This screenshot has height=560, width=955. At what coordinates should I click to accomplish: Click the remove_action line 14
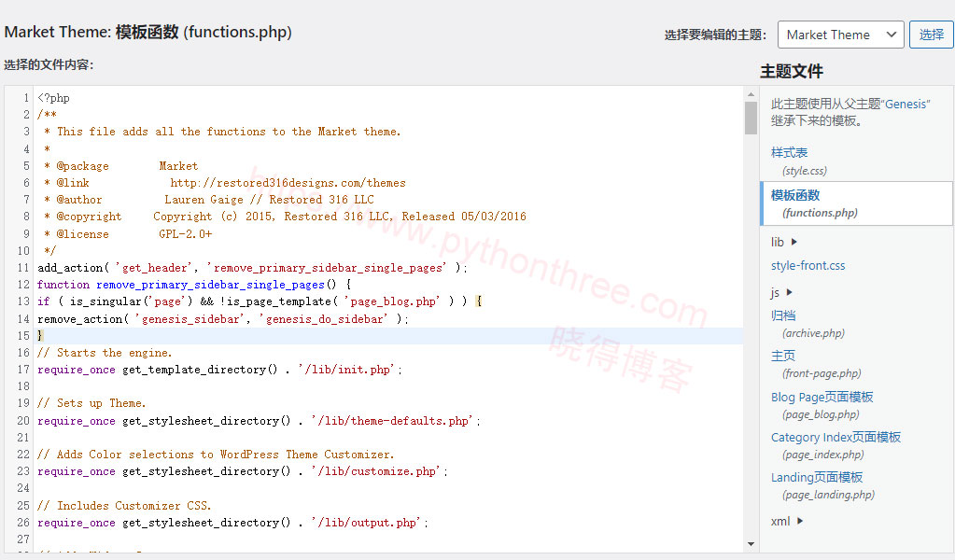click(x=223, y=319)
